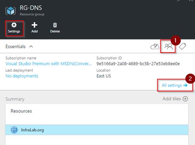
Task: Click the Subscription ID value text
Action: tap(138, 64)
